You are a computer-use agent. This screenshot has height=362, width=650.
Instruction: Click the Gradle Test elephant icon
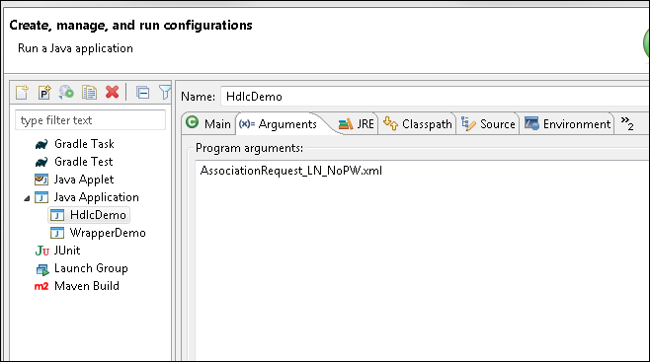click(41, 162)
